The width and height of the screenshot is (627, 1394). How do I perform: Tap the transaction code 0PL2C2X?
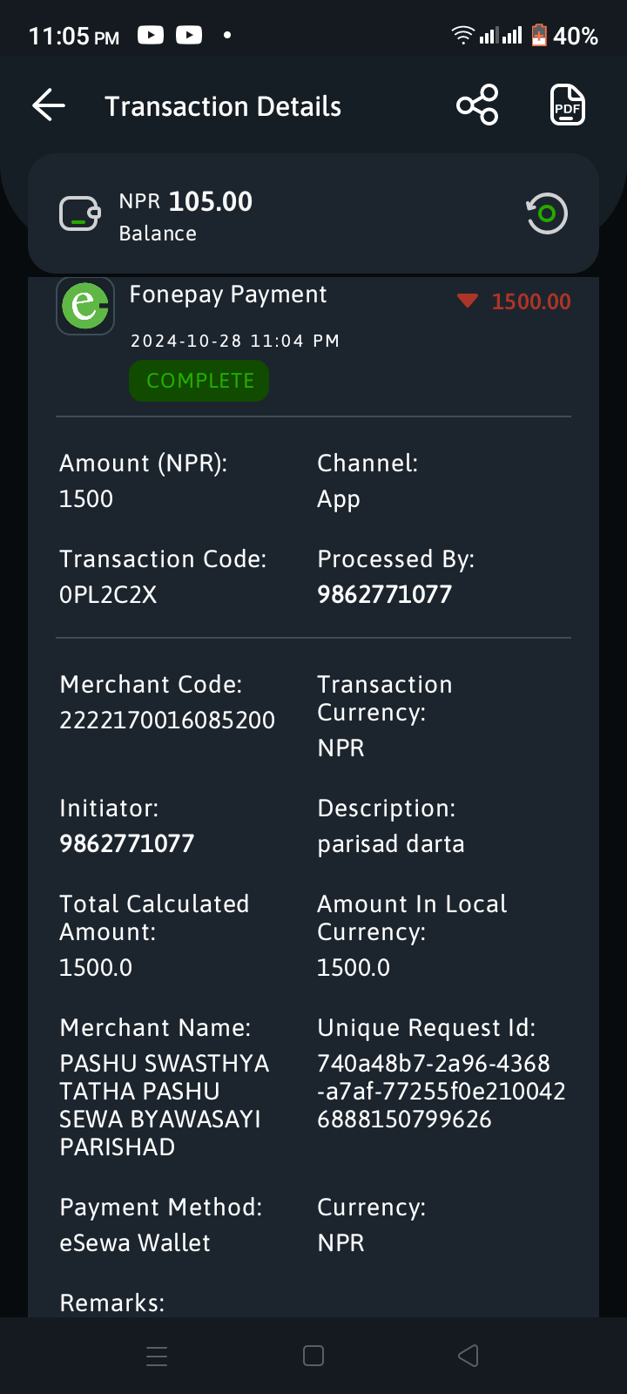pos(108,595)
